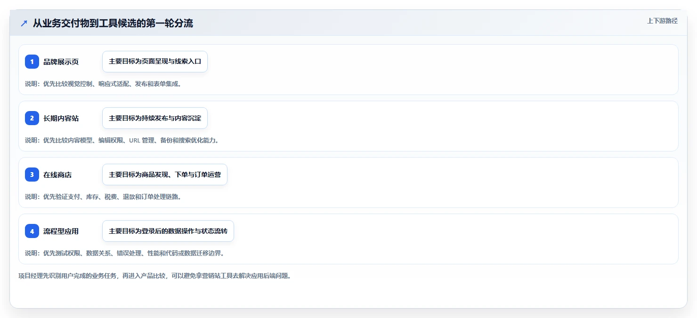
Task: Click the note starting 说明：优先验证支付
Action: pos(103,197)
